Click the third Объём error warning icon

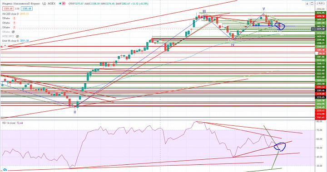click(14, 28)
